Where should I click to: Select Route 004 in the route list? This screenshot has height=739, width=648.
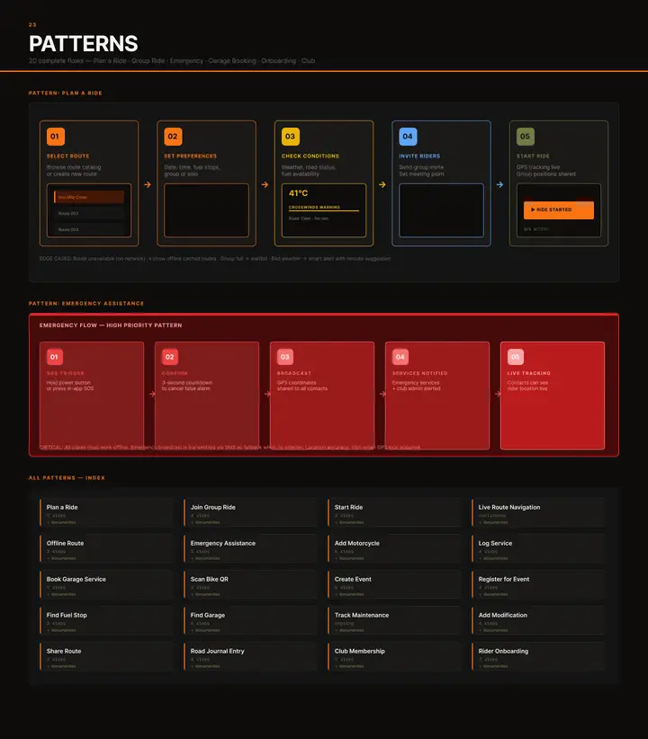coord(89,229)
